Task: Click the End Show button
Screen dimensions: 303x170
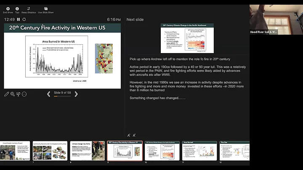Action: point(8,10)
